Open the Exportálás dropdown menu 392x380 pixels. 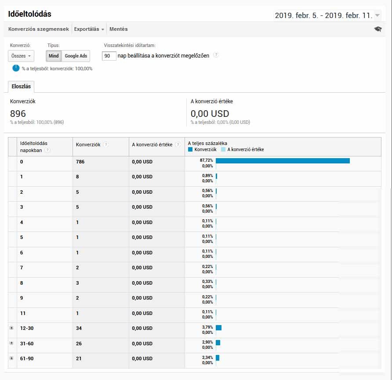tap(89, 29)
